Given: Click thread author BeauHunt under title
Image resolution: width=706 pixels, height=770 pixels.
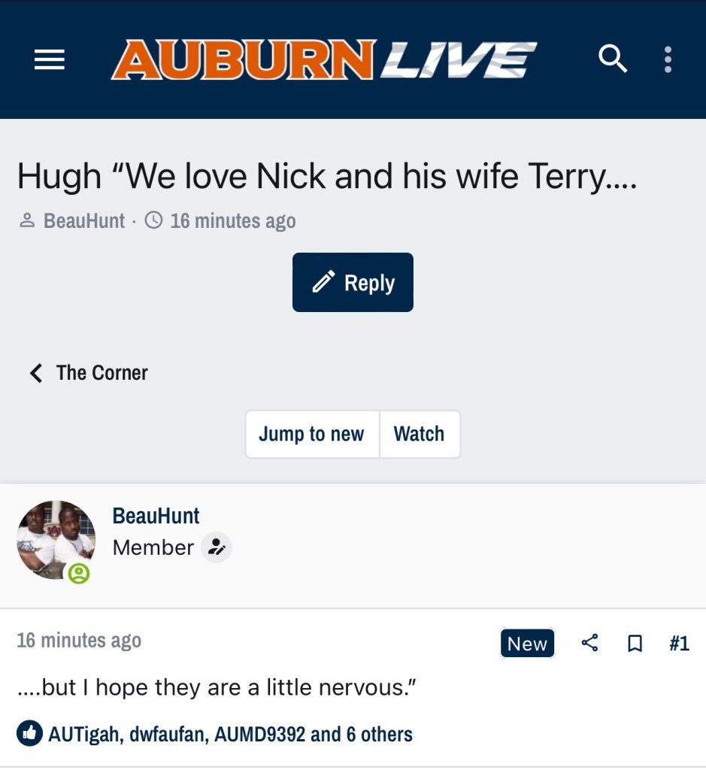Looking at the screenshot, I should (x=84, y=221).
